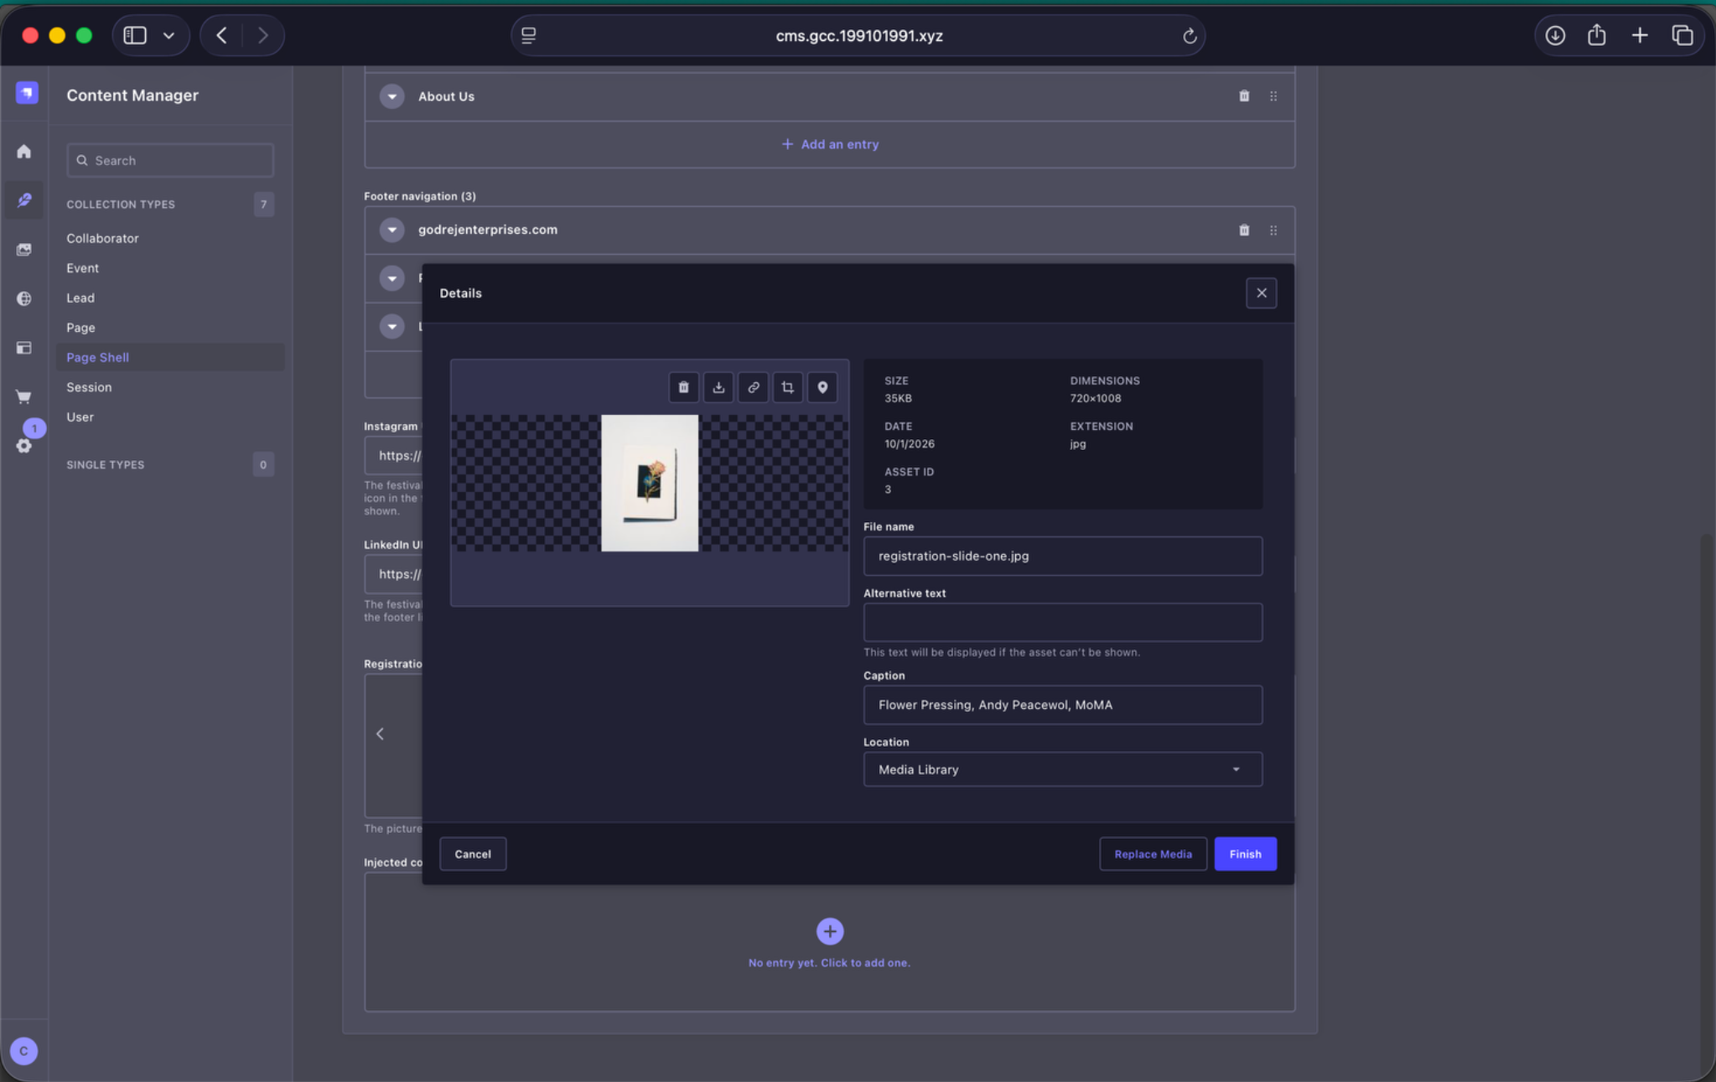Copy the asset link icon
Screen dimensions: 1716x1082
[754, 387]
